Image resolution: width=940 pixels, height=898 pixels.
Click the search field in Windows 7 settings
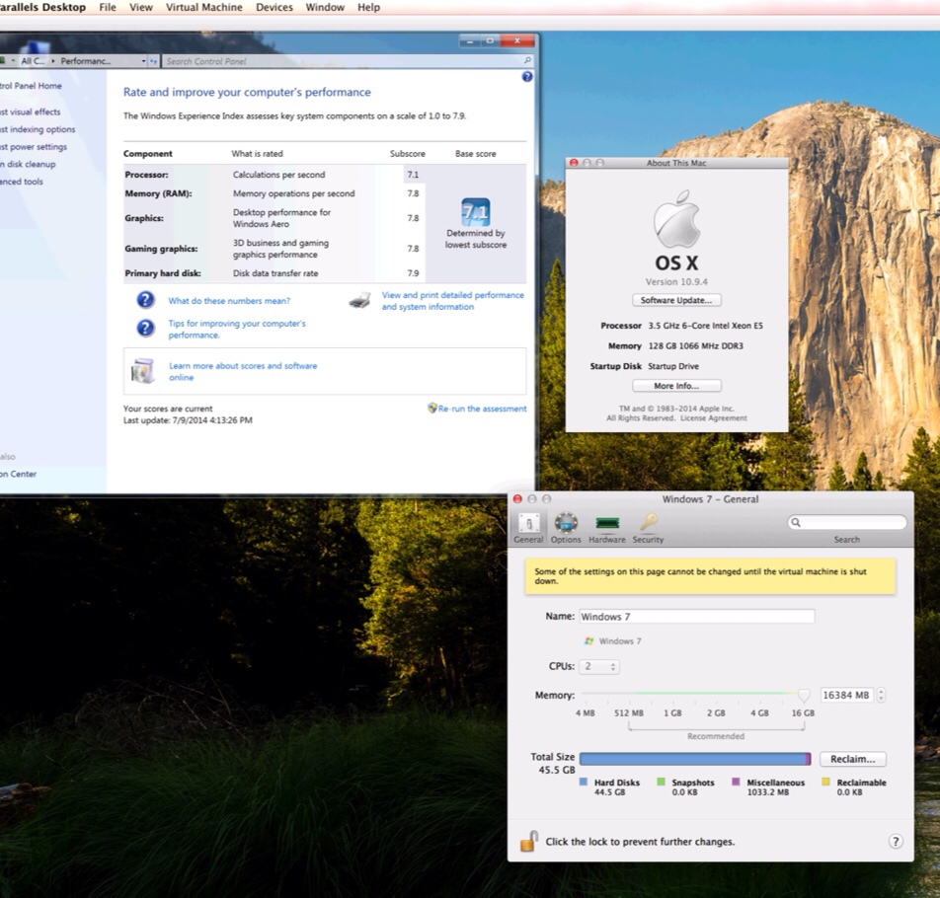[847, 522]
